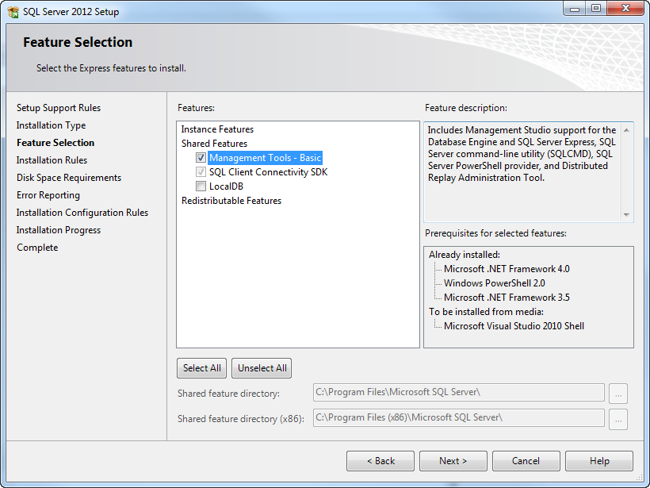The image size is (650, 488).
Task: Click the Select All button
Action: pos(202,368)
